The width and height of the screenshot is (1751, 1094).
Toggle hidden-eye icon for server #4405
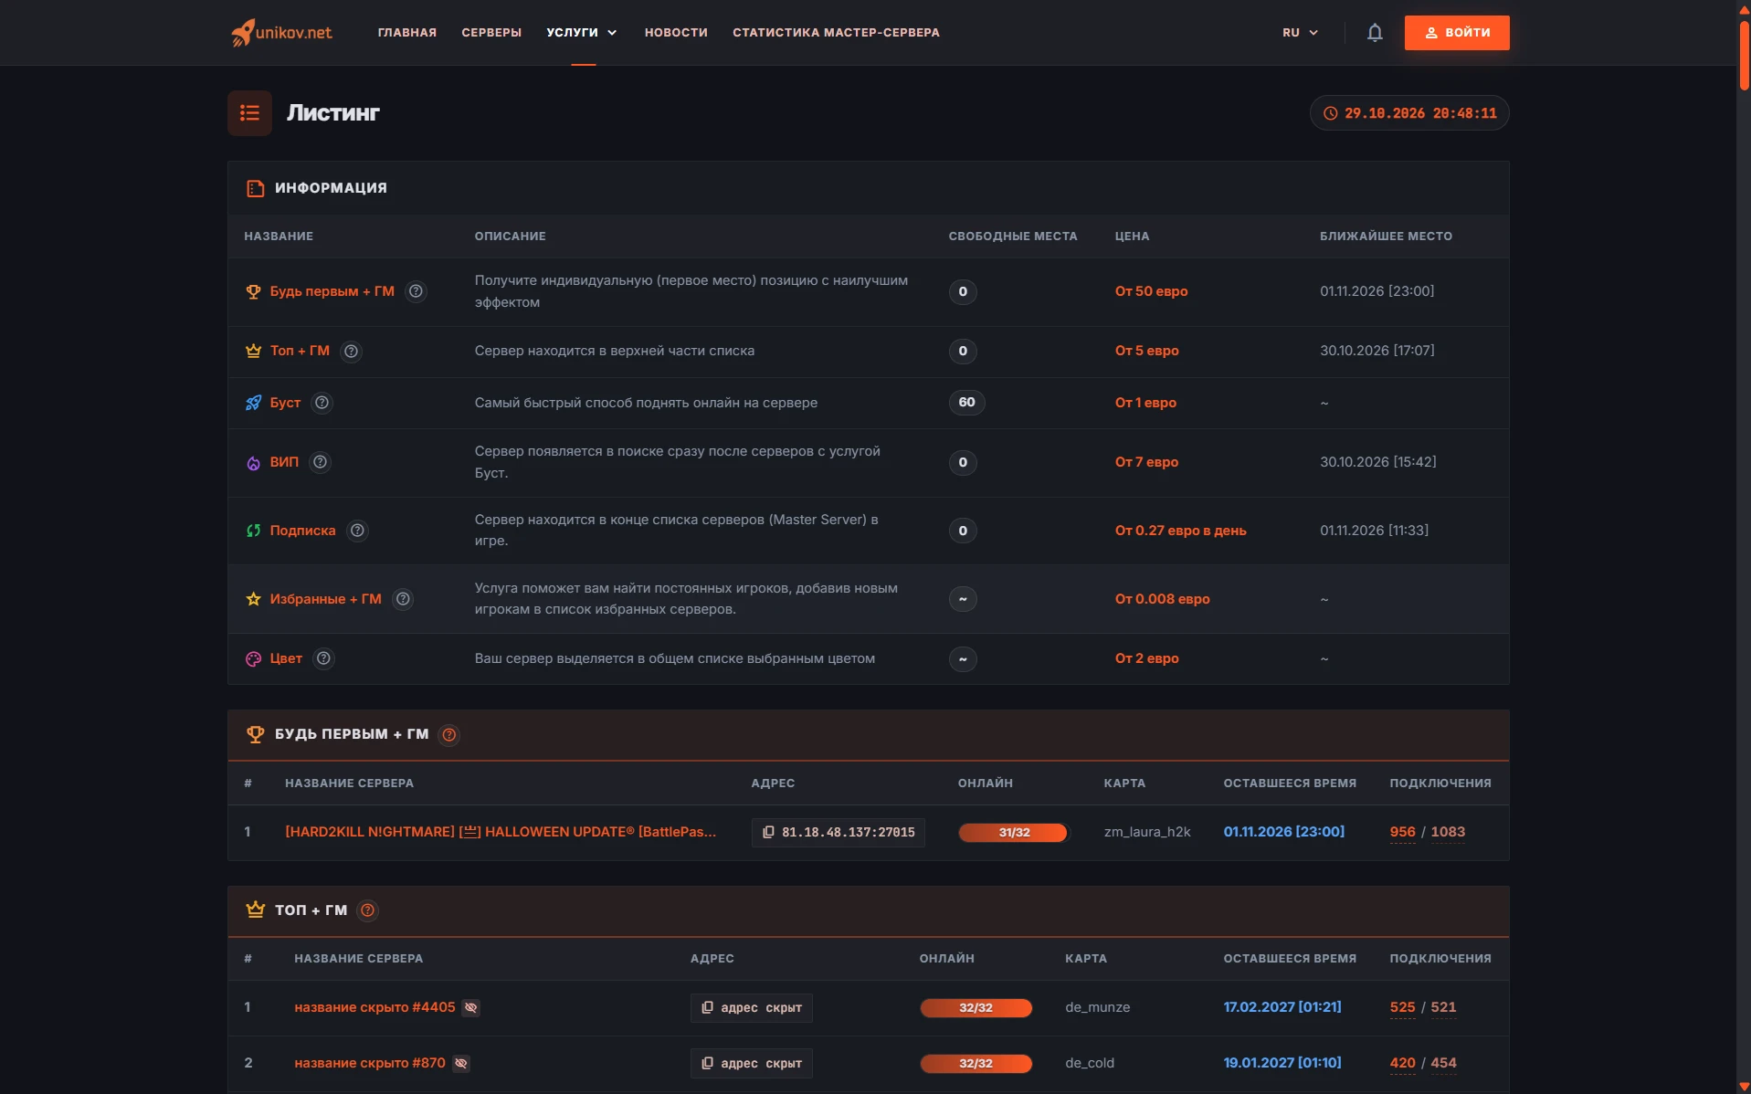(x=471, y=1007)
